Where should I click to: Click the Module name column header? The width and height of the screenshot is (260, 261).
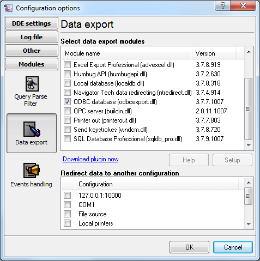tap(127, 53)
